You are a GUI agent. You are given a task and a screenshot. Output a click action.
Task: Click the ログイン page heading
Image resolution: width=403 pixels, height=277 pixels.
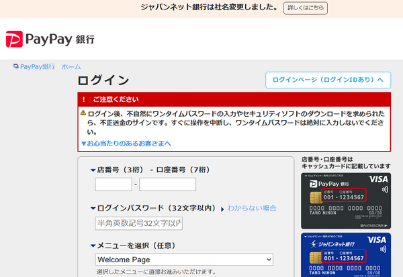coord(103,80)
